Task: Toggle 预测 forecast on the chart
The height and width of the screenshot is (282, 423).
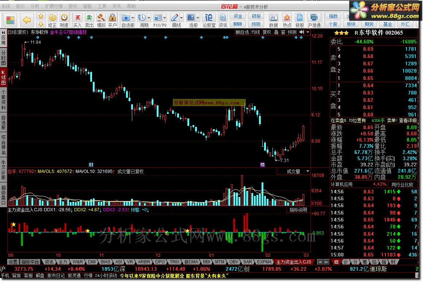Action: [x=292, y=32]
